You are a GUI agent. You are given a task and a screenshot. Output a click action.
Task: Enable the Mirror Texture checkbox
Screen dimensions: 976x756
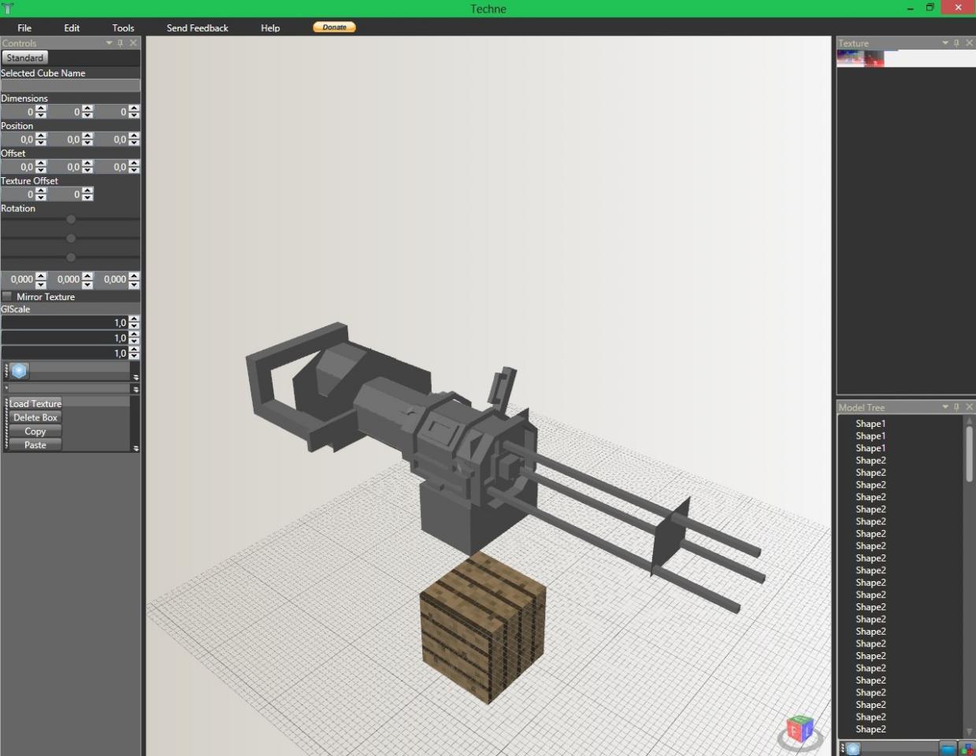click(x=6, y=296)
